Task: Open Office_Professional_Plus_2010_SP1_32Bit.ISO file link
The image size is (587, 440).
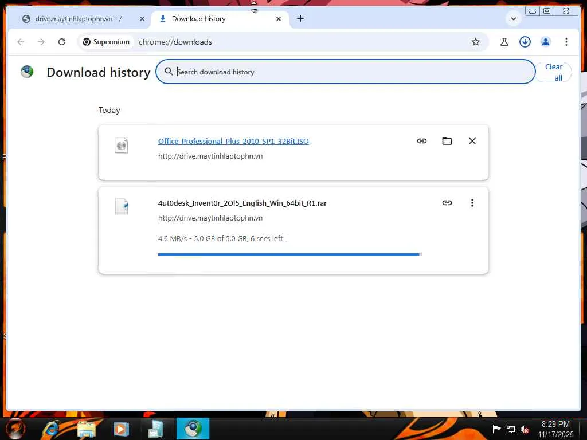Action: click(x=233, y=141)
